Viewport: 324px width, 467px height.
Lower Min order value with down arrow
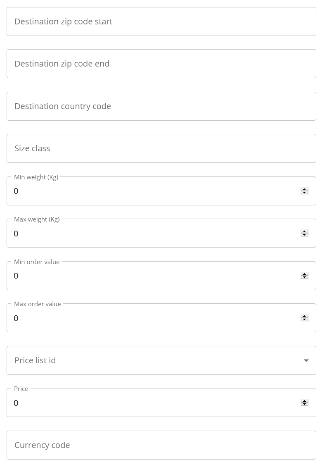click(305, 278)
